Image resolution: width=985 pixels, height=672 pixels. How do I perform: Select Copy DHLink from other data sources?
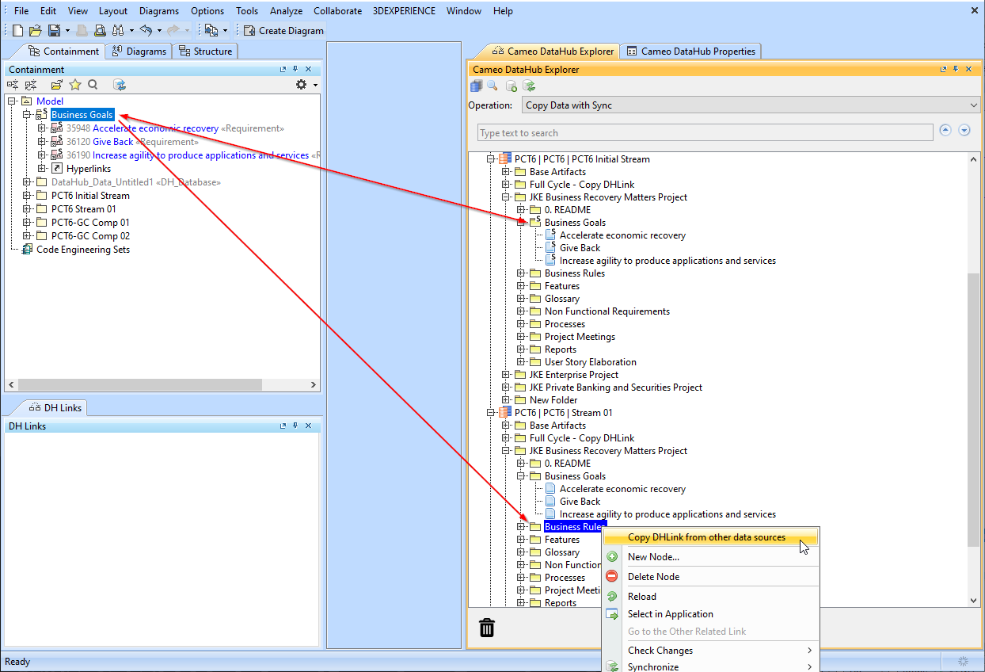(706, 537)
